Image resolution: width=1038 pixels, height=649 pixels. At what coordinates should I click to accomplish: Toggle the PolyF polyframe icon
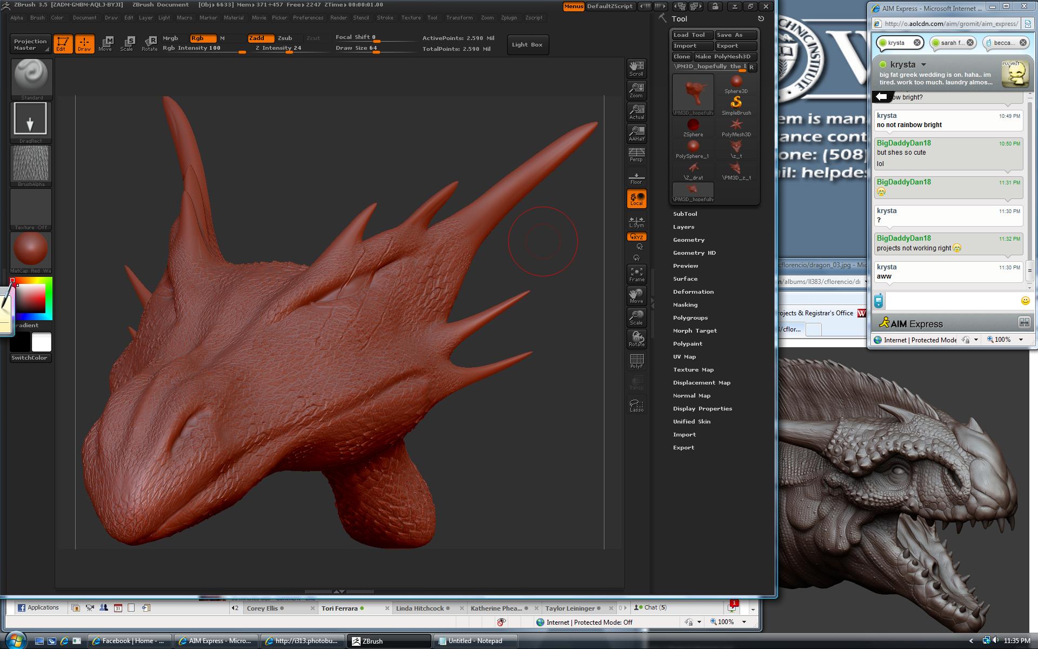(x=636, y=361)
